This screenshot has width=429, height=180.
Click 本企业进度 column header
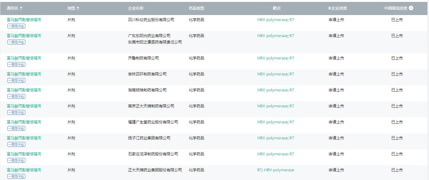coord(337,8)
